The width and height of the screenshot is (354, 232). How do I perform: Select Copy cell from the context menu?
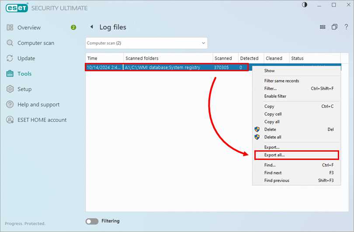[x=273, y=114]
